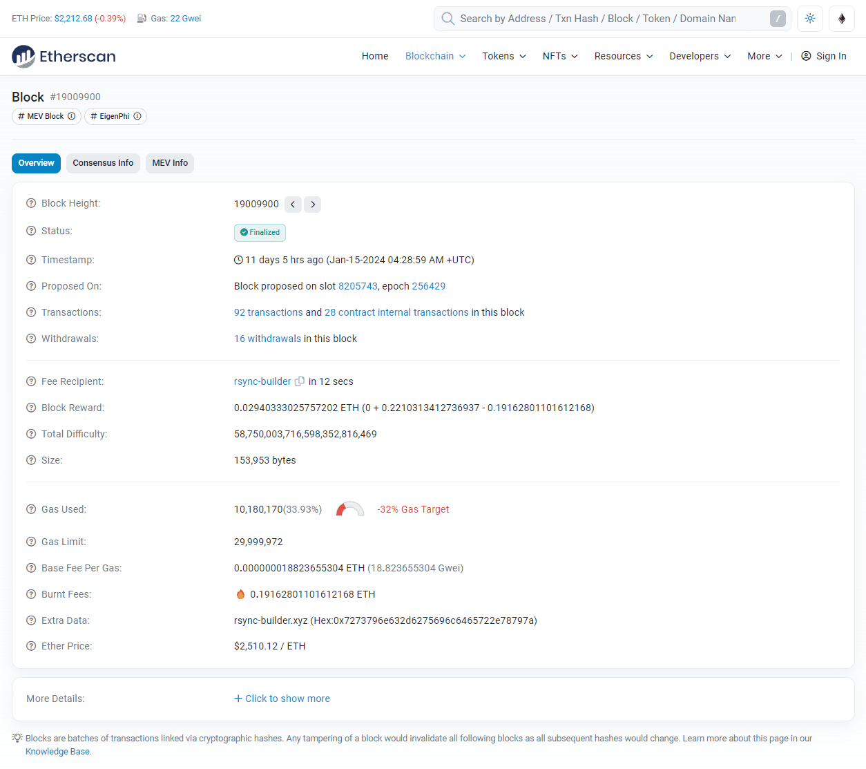Click the Ether Price value $2,510.12 / ETH
This screenshot has width=866, height=769.
tap(270, 646)
